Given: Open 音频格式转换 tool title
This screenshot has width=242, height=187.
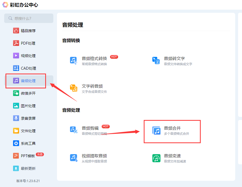Looking at the screenshot, I should (x=94, y=58).
